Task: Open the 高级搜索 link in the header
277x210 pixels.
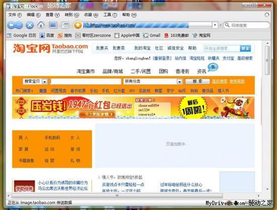Action: tap(245, 58)
